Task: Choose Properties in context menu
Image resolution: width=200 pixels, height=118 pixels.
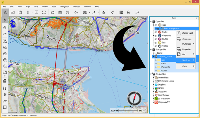Action: click(186, 49)
